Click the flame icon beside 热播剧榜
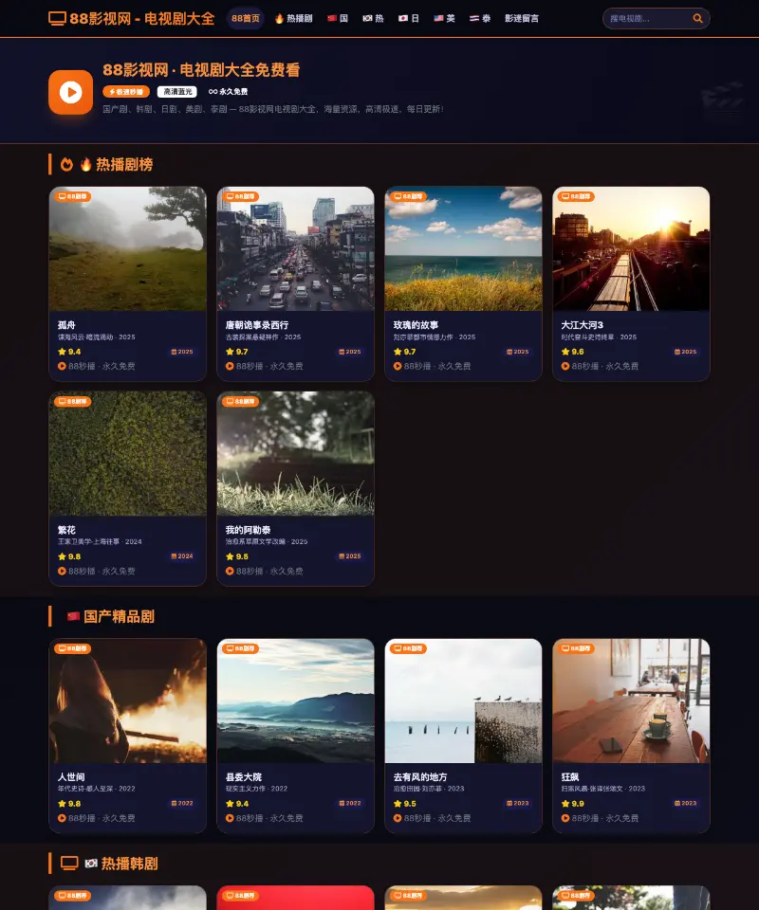The height and width of the screenshot is (910, 759). 66,164
